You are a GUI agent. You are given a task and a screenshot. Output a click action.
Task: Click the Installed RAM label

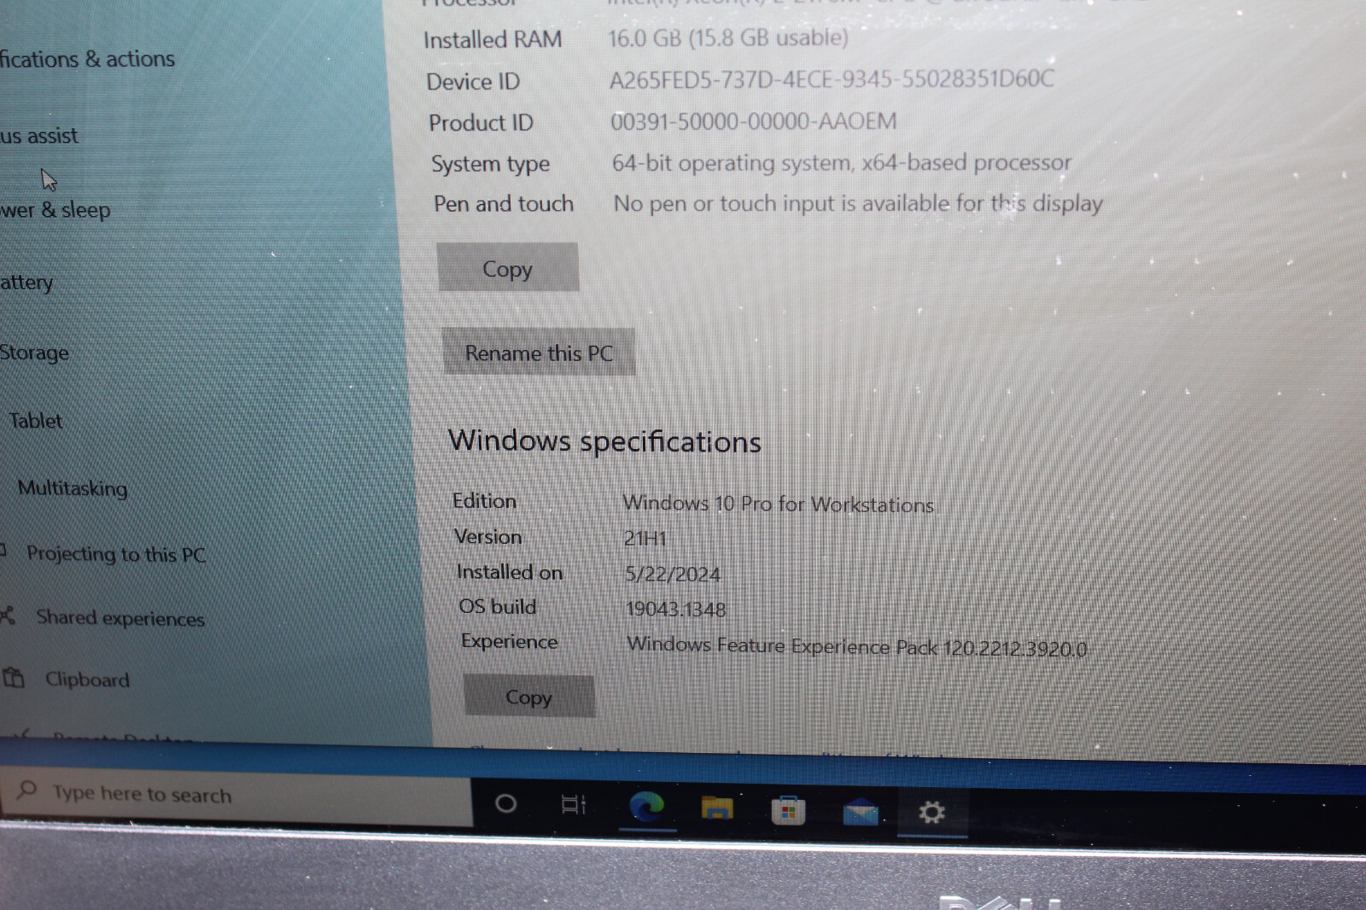pos(493,39)
